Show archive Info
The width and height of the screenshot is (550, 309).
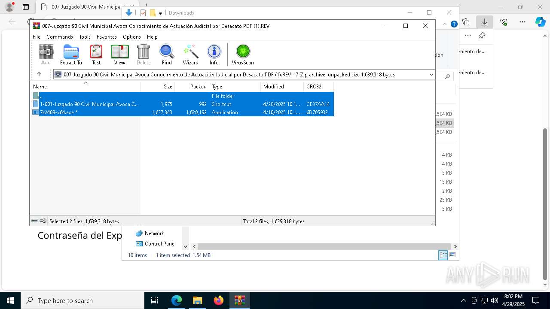[x=214, y=55]
